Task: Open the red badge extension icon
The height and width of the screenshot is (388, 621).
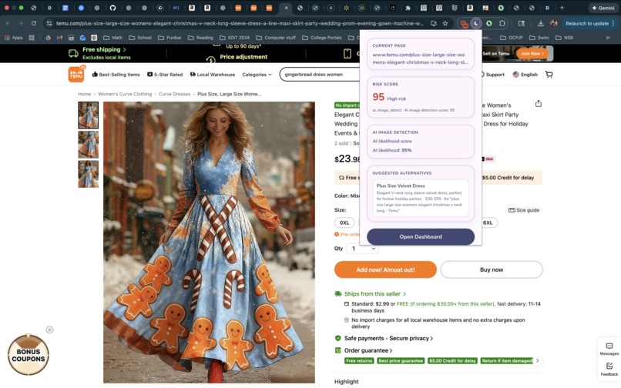Action: (x=464, y=24)
